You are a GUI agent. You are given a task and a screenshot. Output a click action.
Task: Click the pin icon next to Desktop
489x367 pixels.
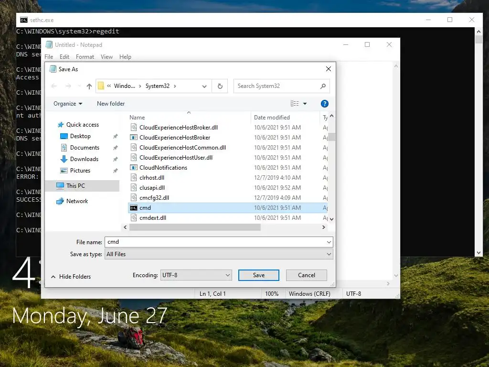pyautogui.click(x=116, y=136)
